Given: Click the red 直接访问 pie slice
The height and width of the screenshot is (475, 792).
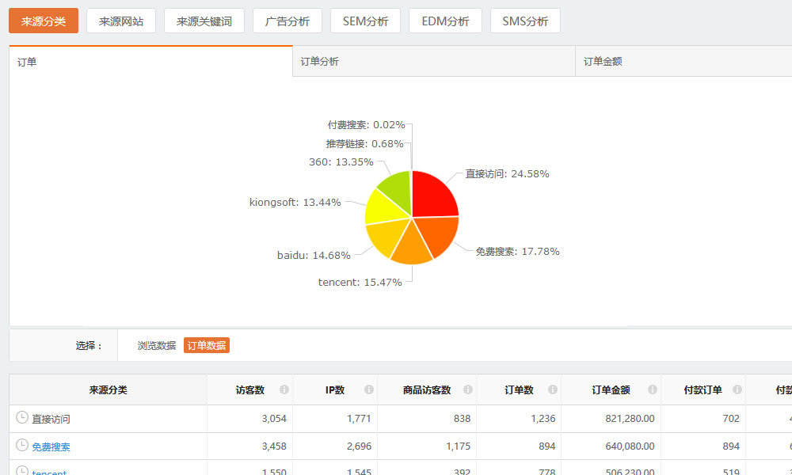Looking at the screenshot, I should 433,196.
